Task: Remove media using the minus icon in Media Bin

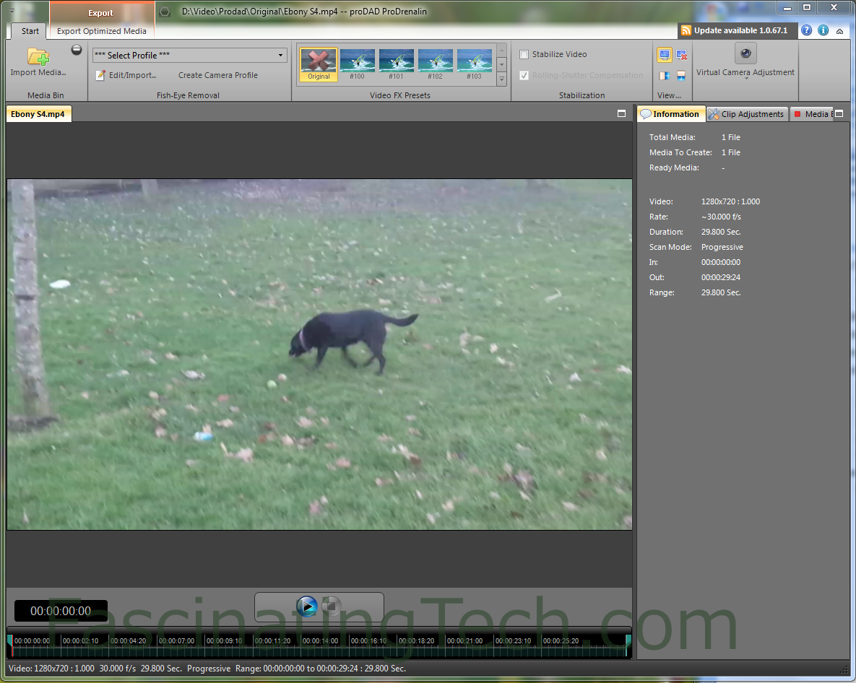Action: (x=77, y=51)
